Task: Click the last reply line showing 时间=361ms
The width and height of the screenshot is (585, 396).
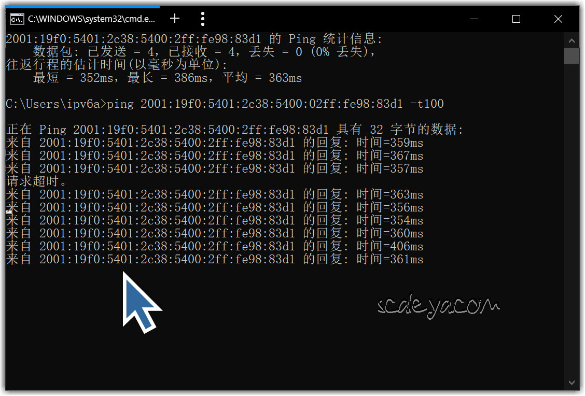Action: [214, 259]
